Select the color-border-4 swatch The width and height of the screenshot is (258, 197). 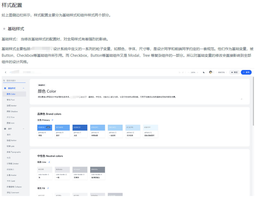98,173
